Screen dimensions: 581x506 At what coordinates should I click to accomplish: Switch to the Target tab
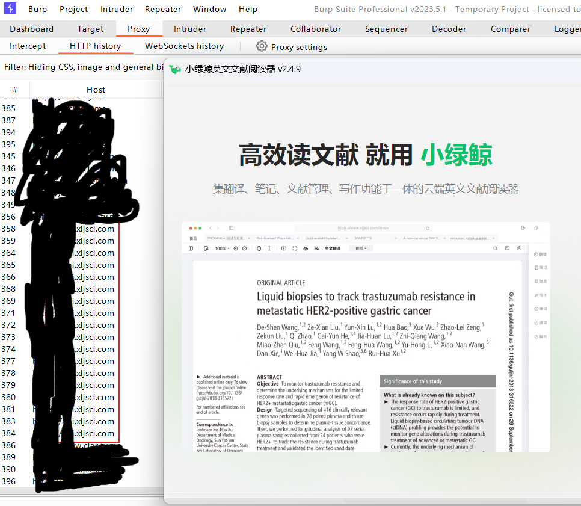click(x=90, y=29)
